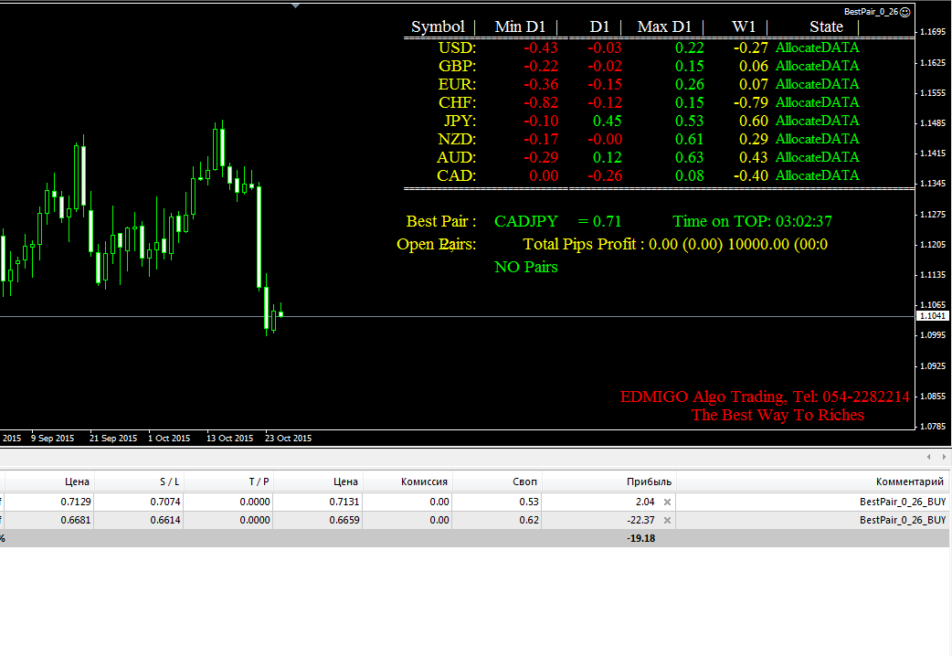
Task: Click the 13 Oct 2015 date label
Action: (x=229, y=438)
